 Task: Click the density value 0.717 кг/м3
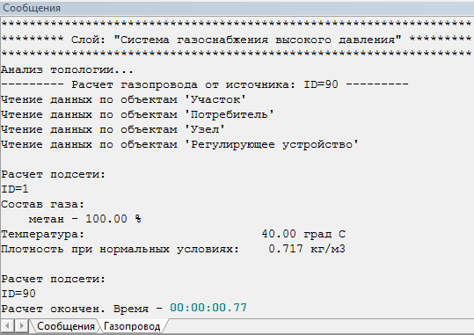(307, 249)
